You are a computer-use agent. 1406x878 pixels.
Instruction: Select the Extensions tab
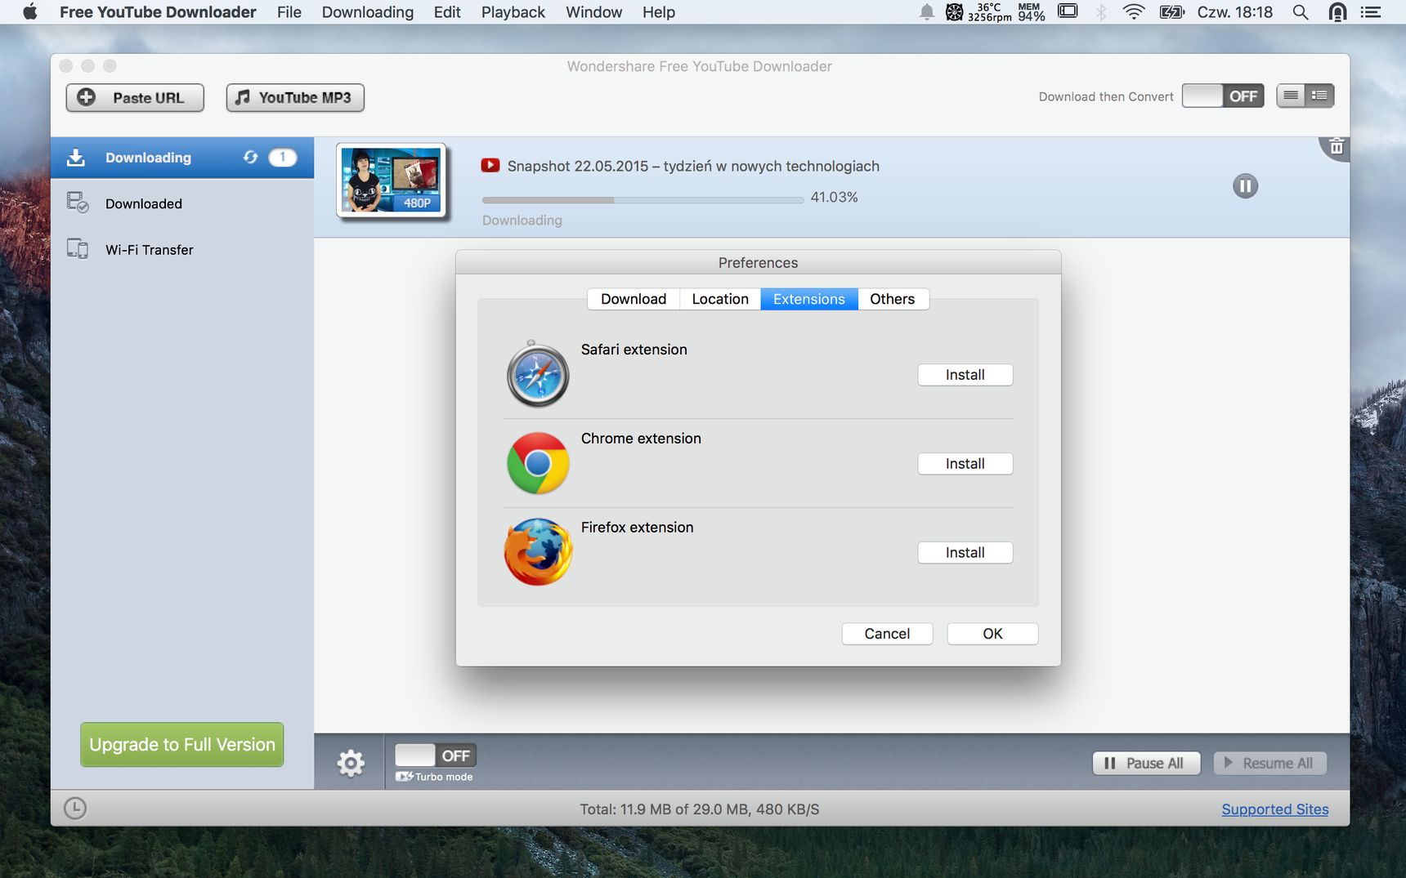tap(809, 299)
